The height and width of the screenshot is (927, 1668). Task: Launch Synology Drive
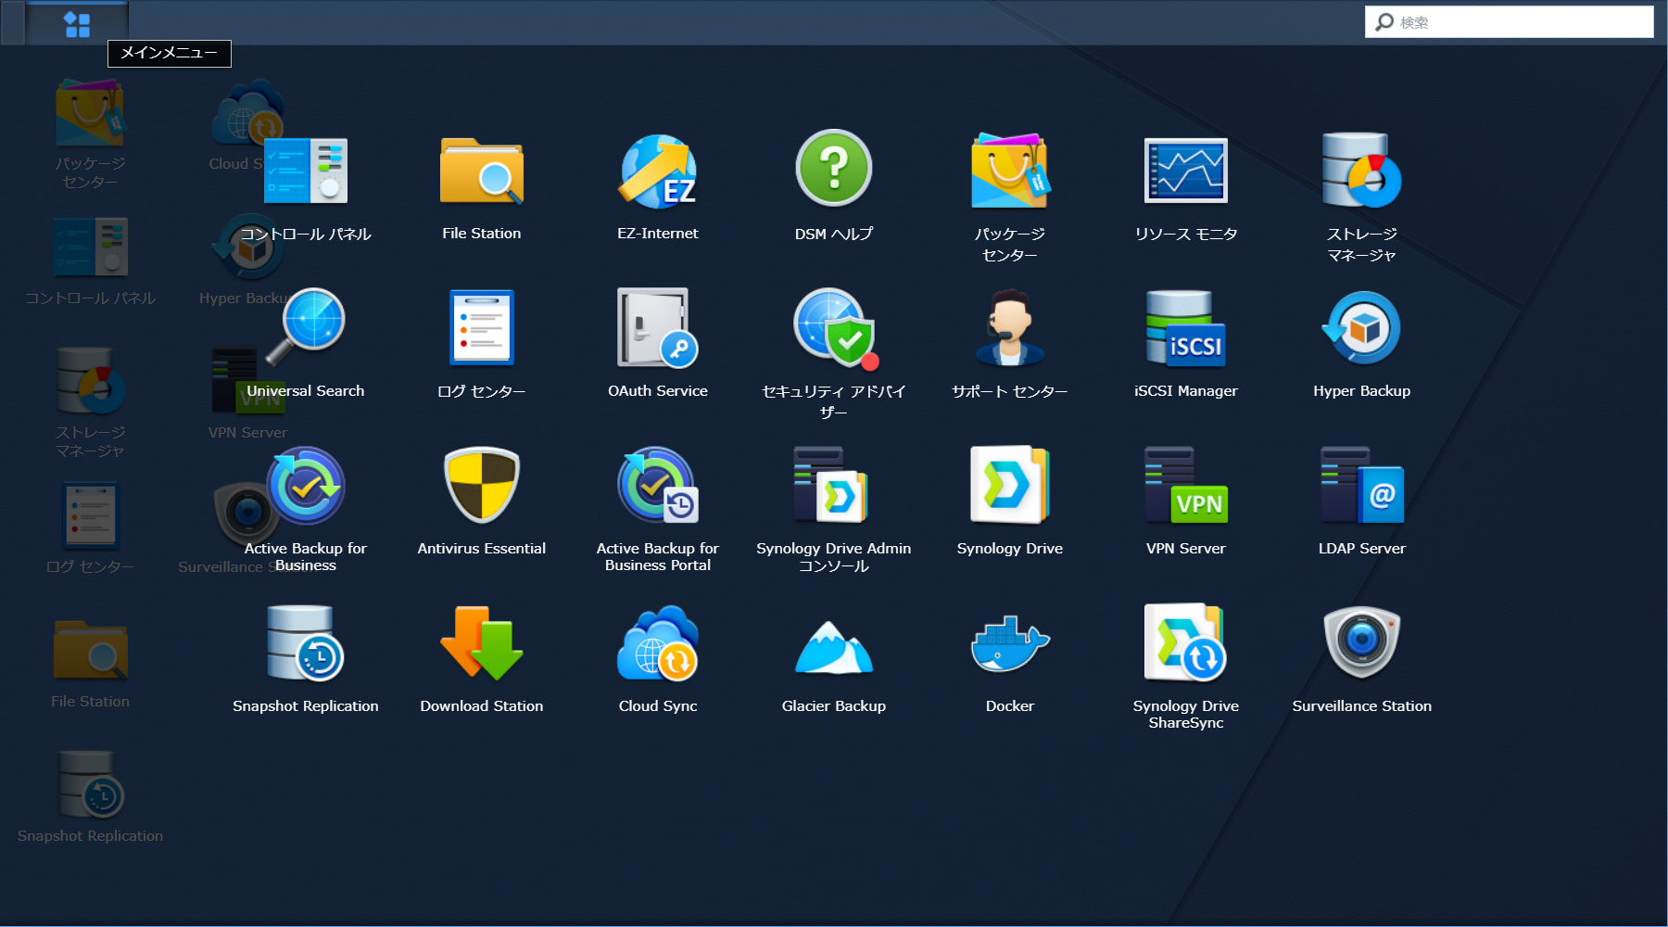(1010, 502)
